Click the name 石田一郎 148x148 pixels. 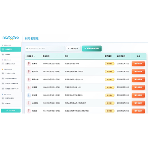[x=35, y=79]
